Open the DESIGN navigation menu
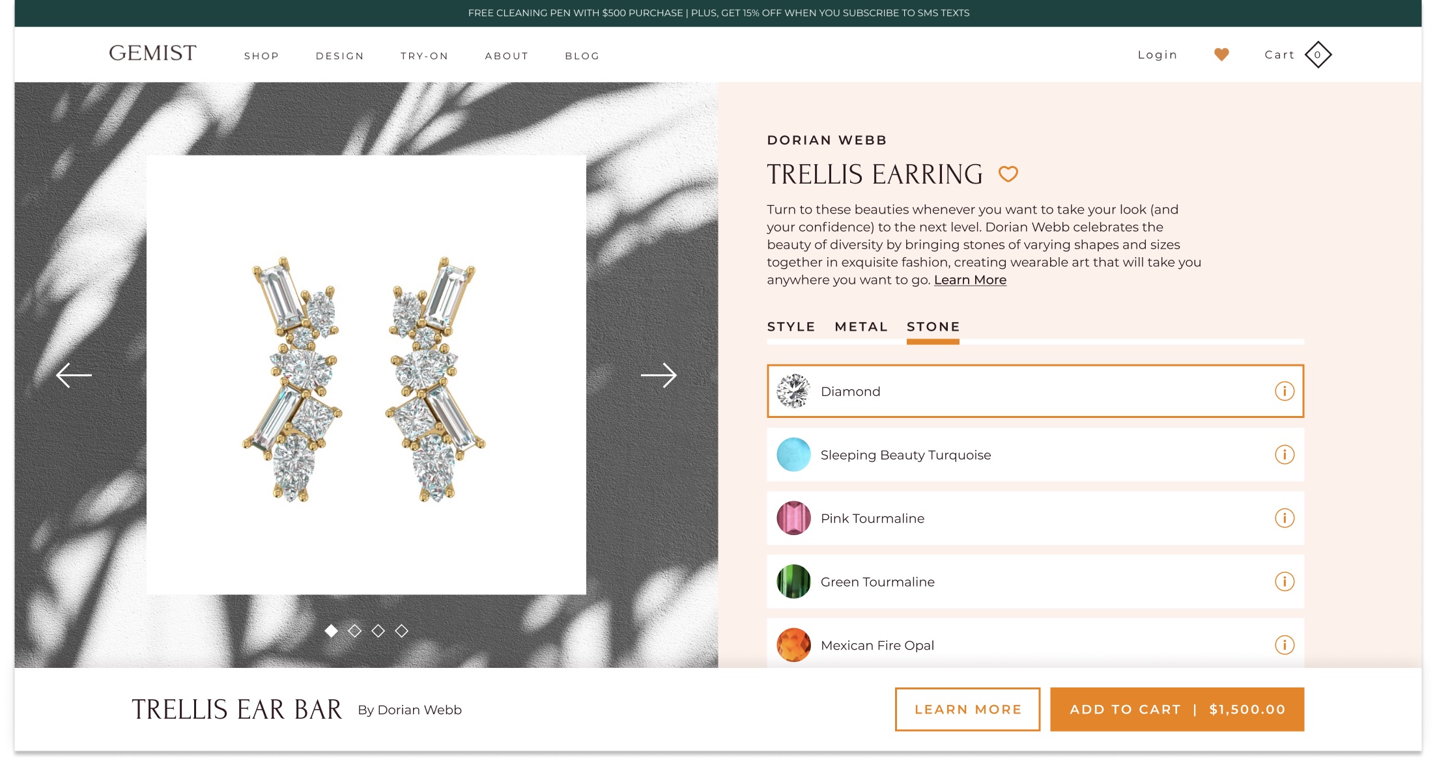This screenshot has width=1437, height=761. click(x=339, y=54)
